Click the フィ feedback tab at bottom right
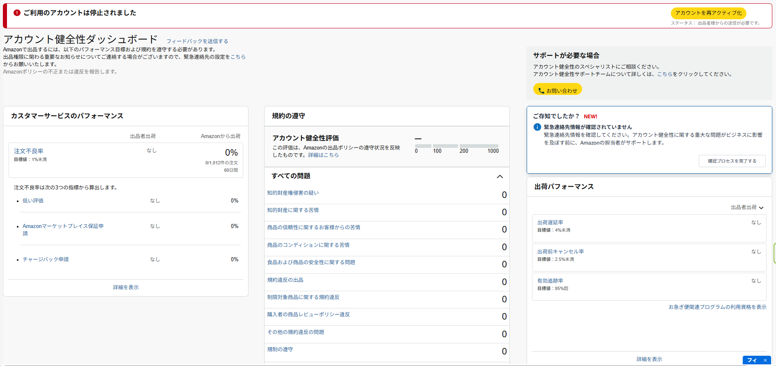This screenshot has width=776, height=366. point(752,360)
